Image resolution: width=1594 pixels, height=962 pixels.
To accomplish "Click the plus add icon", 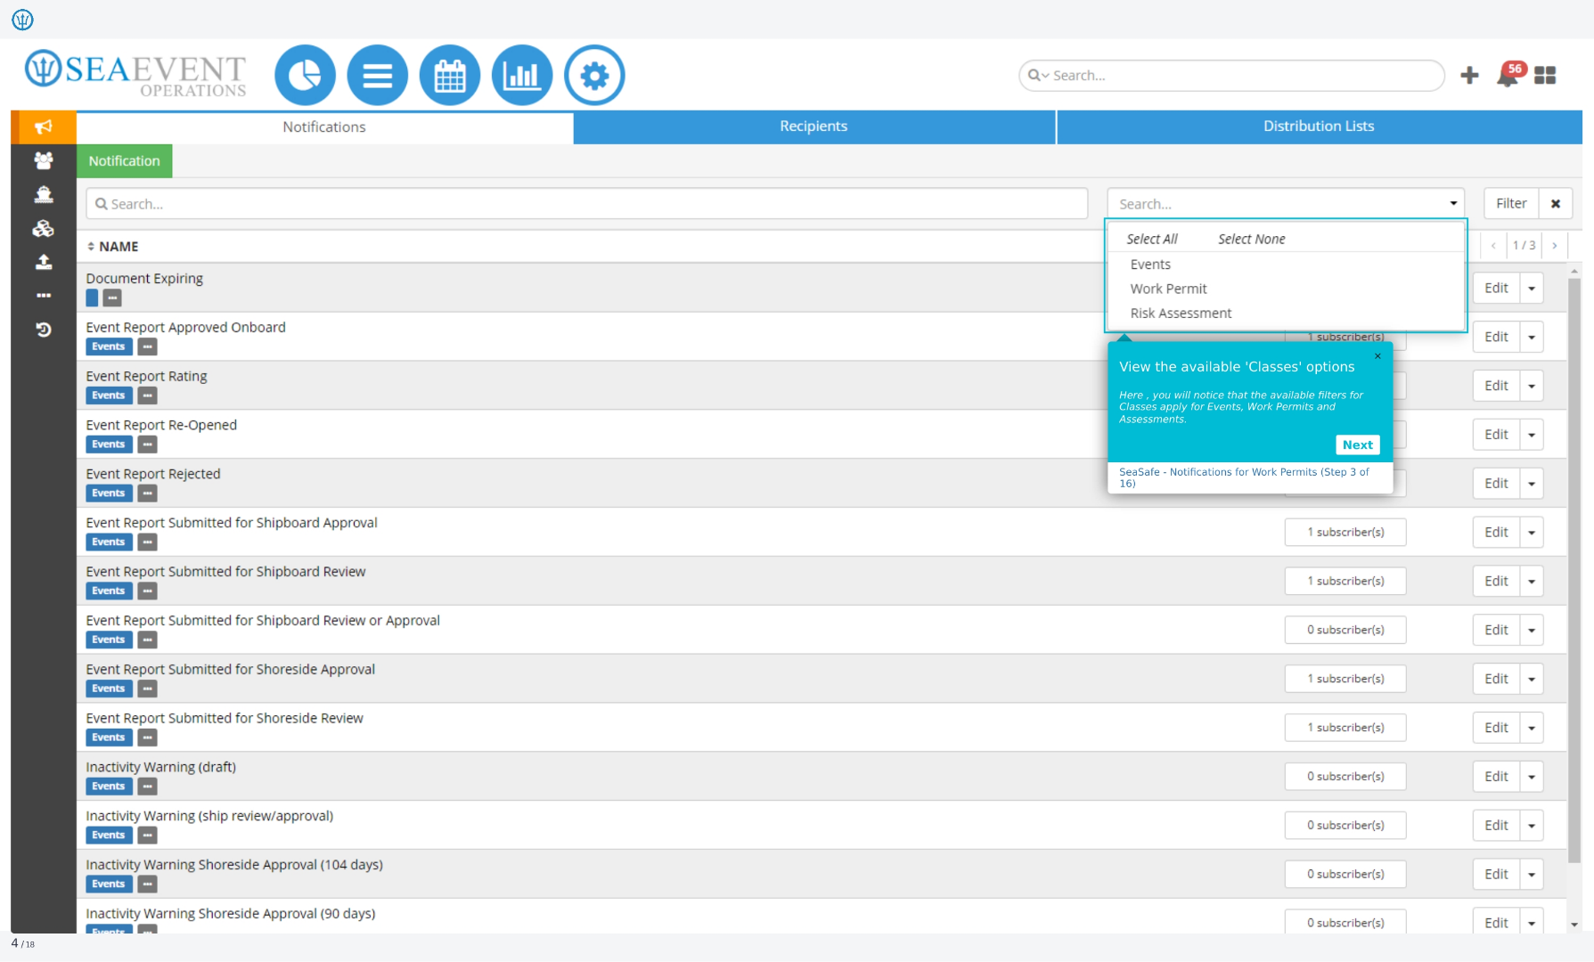I will 1469,76.
